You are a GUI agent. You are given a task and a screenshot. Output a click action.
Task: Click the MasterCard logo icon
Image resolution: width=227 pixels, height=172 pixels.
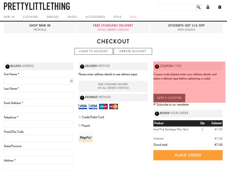113,107
